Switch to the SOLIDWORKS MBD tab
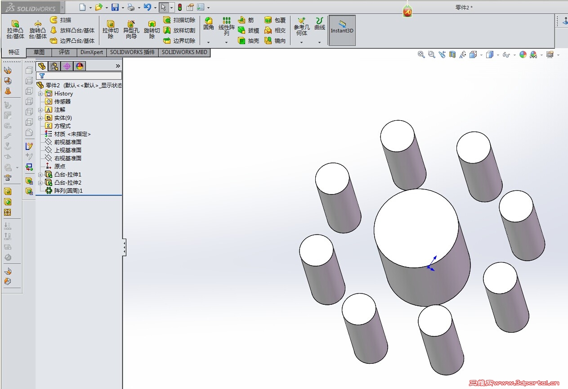 click(184, 52)
